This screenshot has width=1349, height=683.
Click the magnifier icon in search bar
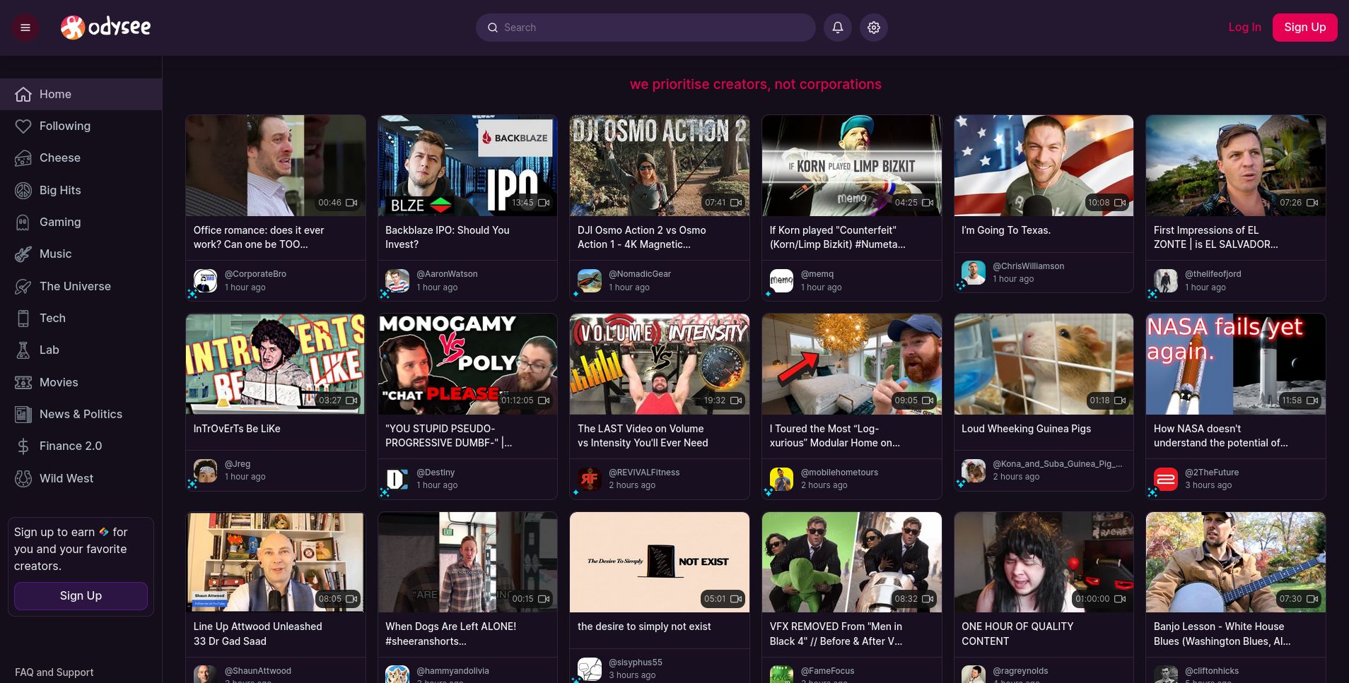[x=492, y=28]
